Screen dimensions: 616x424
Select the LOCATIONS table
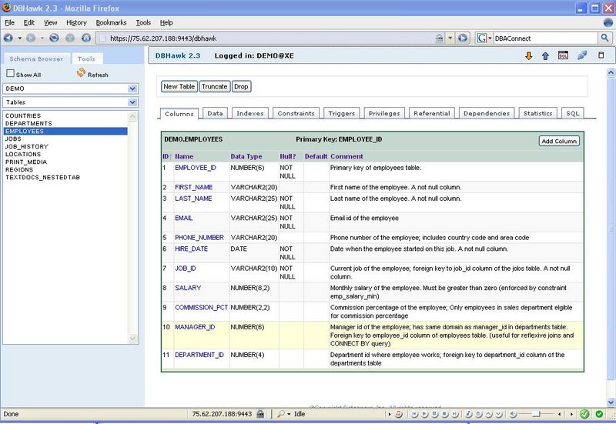23,155
